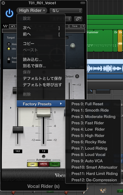Viewport: 123px width, 195px height.
Task: Click the link chain icon button
Action: point(78,19)
